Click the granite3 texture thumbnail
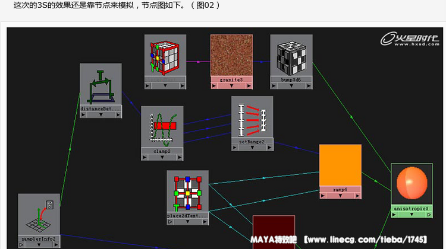 point(231,55)
